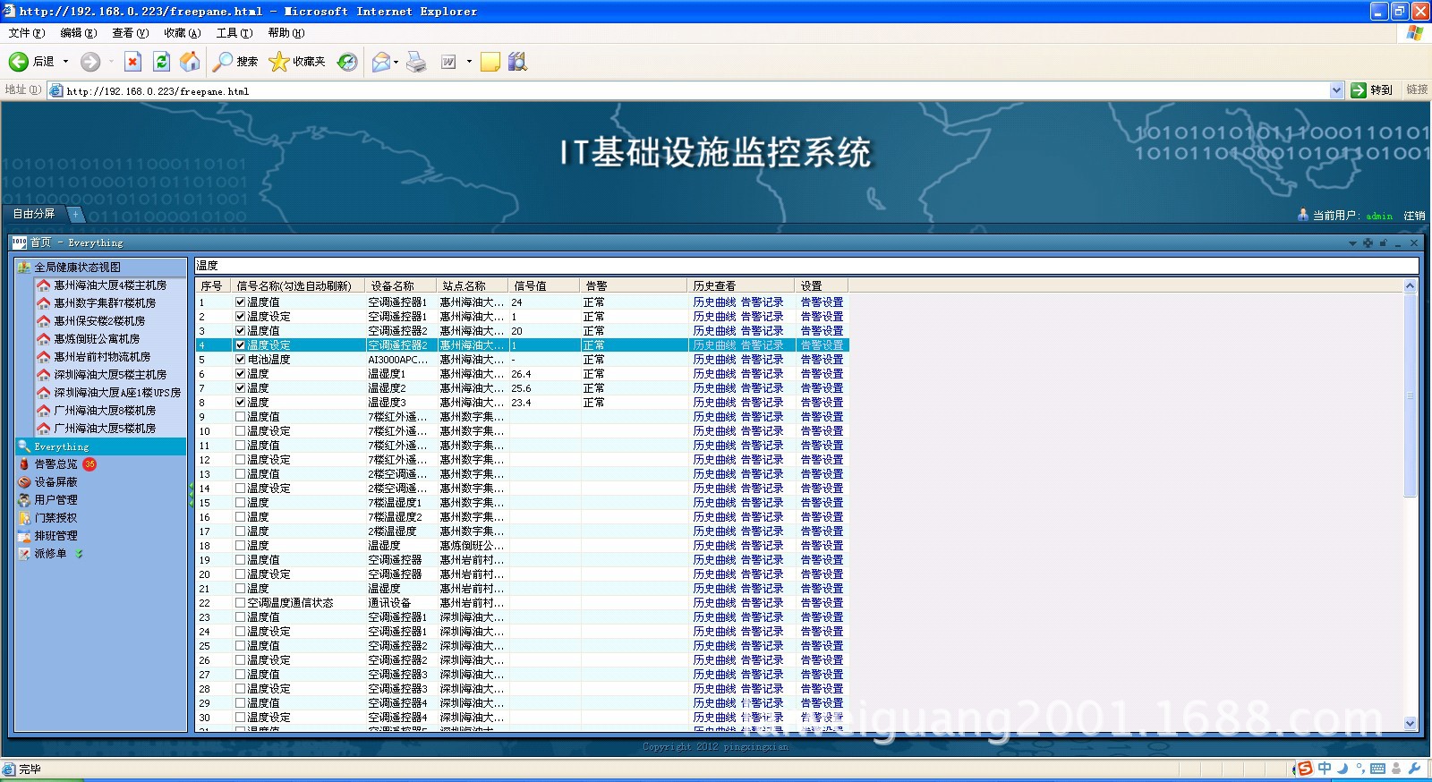Image resolution: width=1432 pixels, height=782 pixels.
Task: Click the IE Stop toolbar icon
Action: [132, 62]
